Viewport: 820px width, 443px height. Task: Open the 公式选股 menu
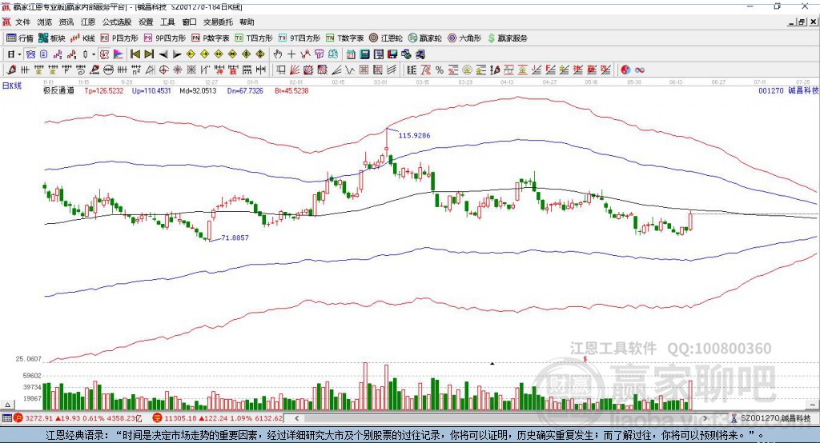point(117,22)
